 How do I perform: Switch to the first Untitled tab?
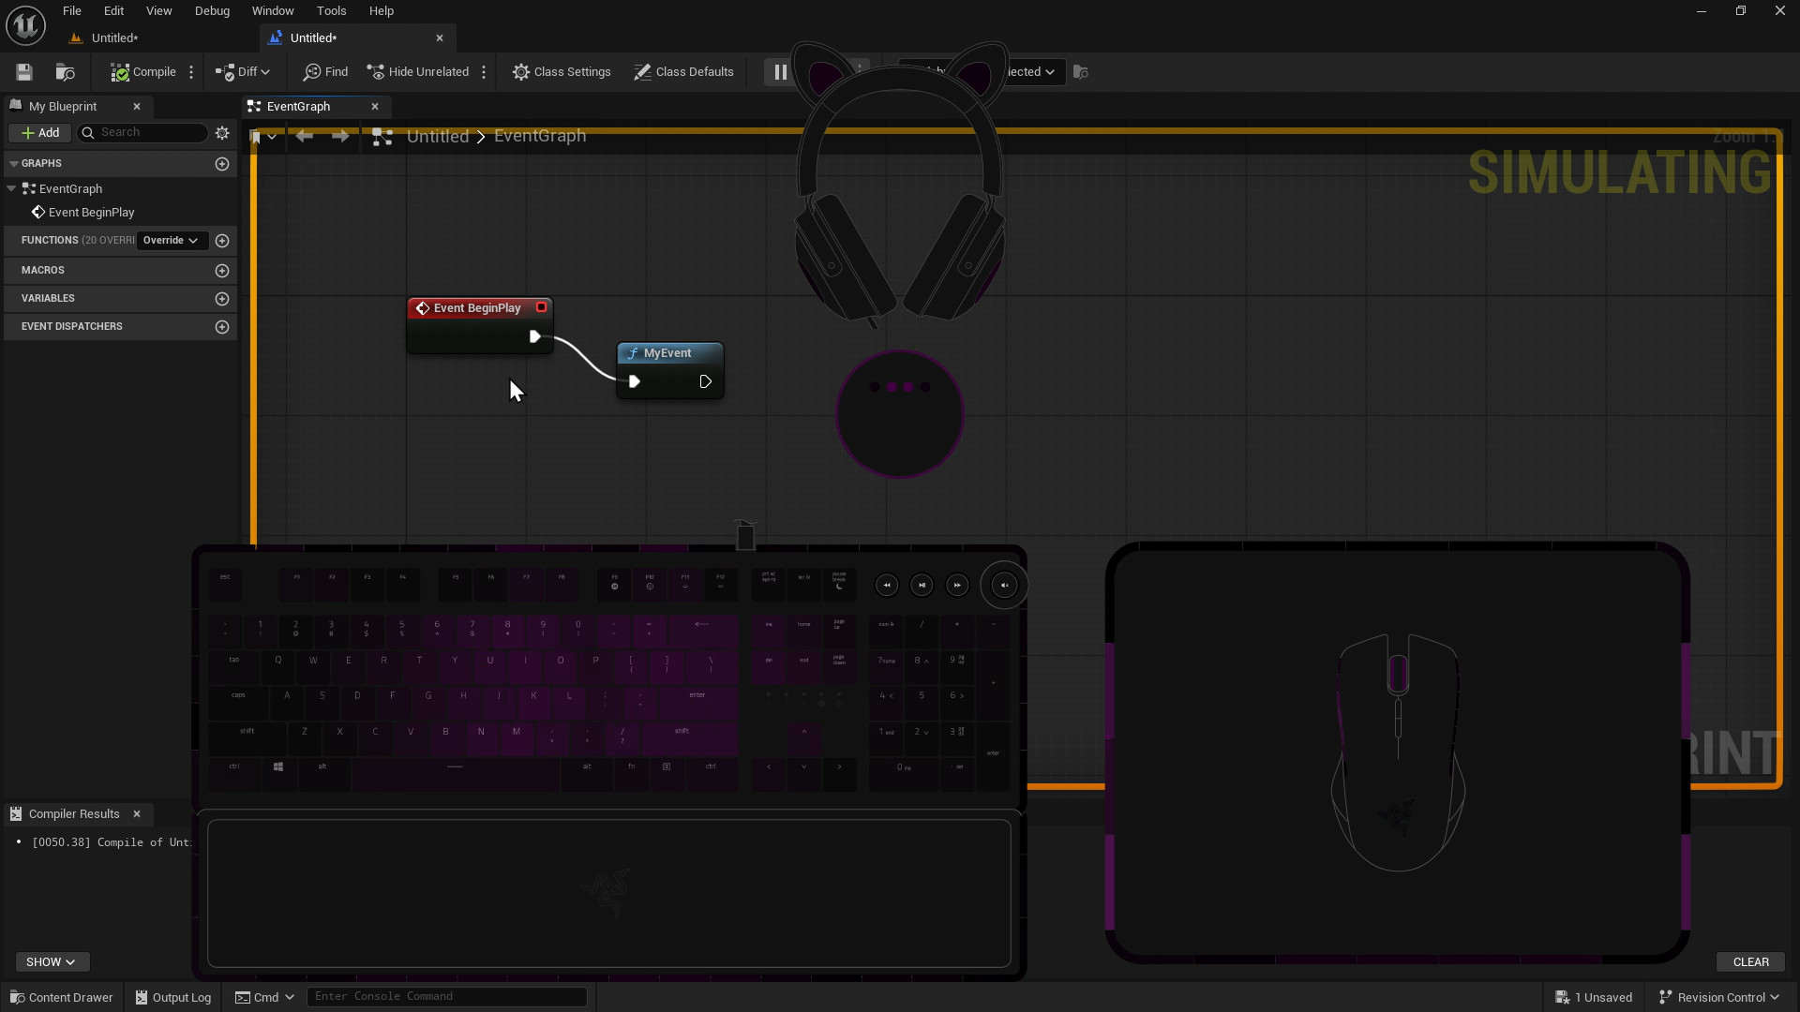pos(114,38)
